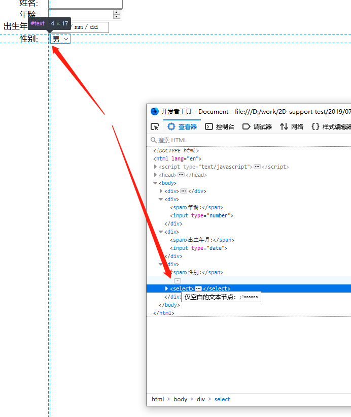
Task: Select the closing </html> tag
Action: pyautogui.click(x=163, y=313)
